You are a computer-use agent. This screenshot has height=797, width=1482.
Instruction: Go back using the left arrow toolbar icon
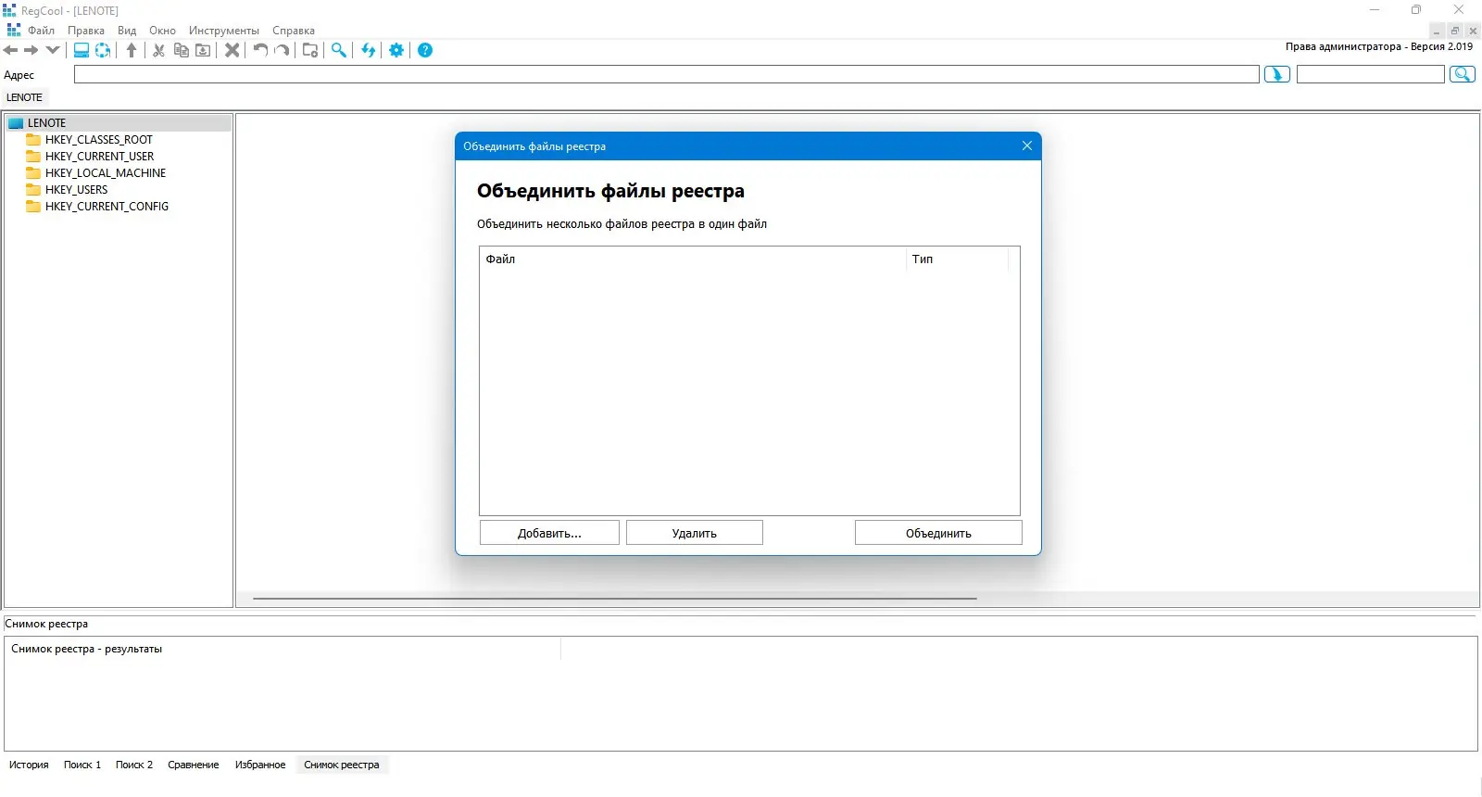click(x=11, y=50)
